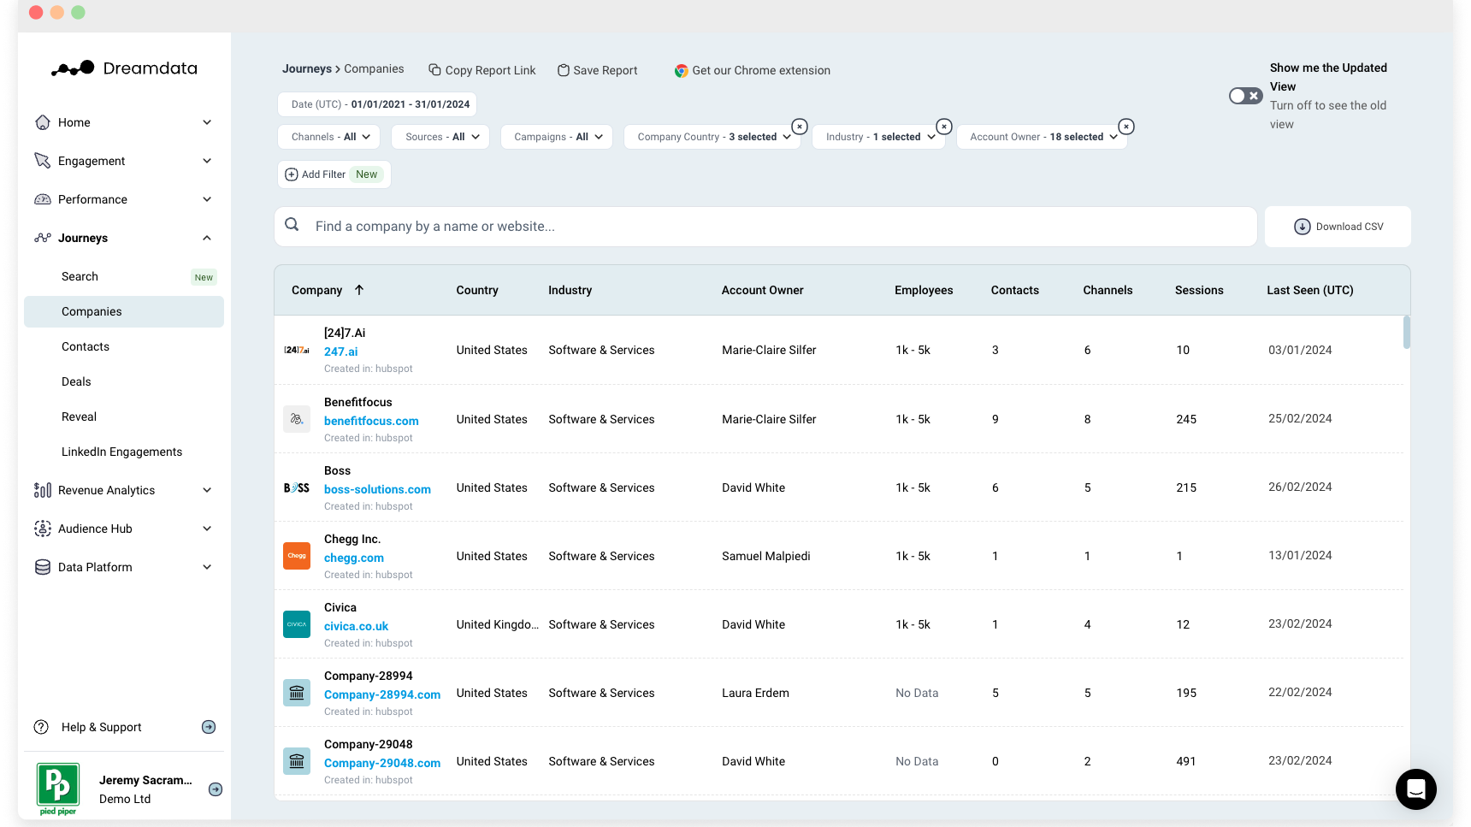Turn off the Updated View toggle

1244,96
